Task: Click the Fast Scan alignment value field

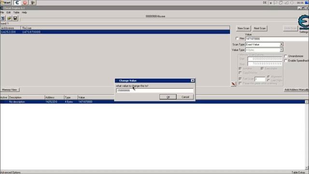Action: click(x=260, y=79)
